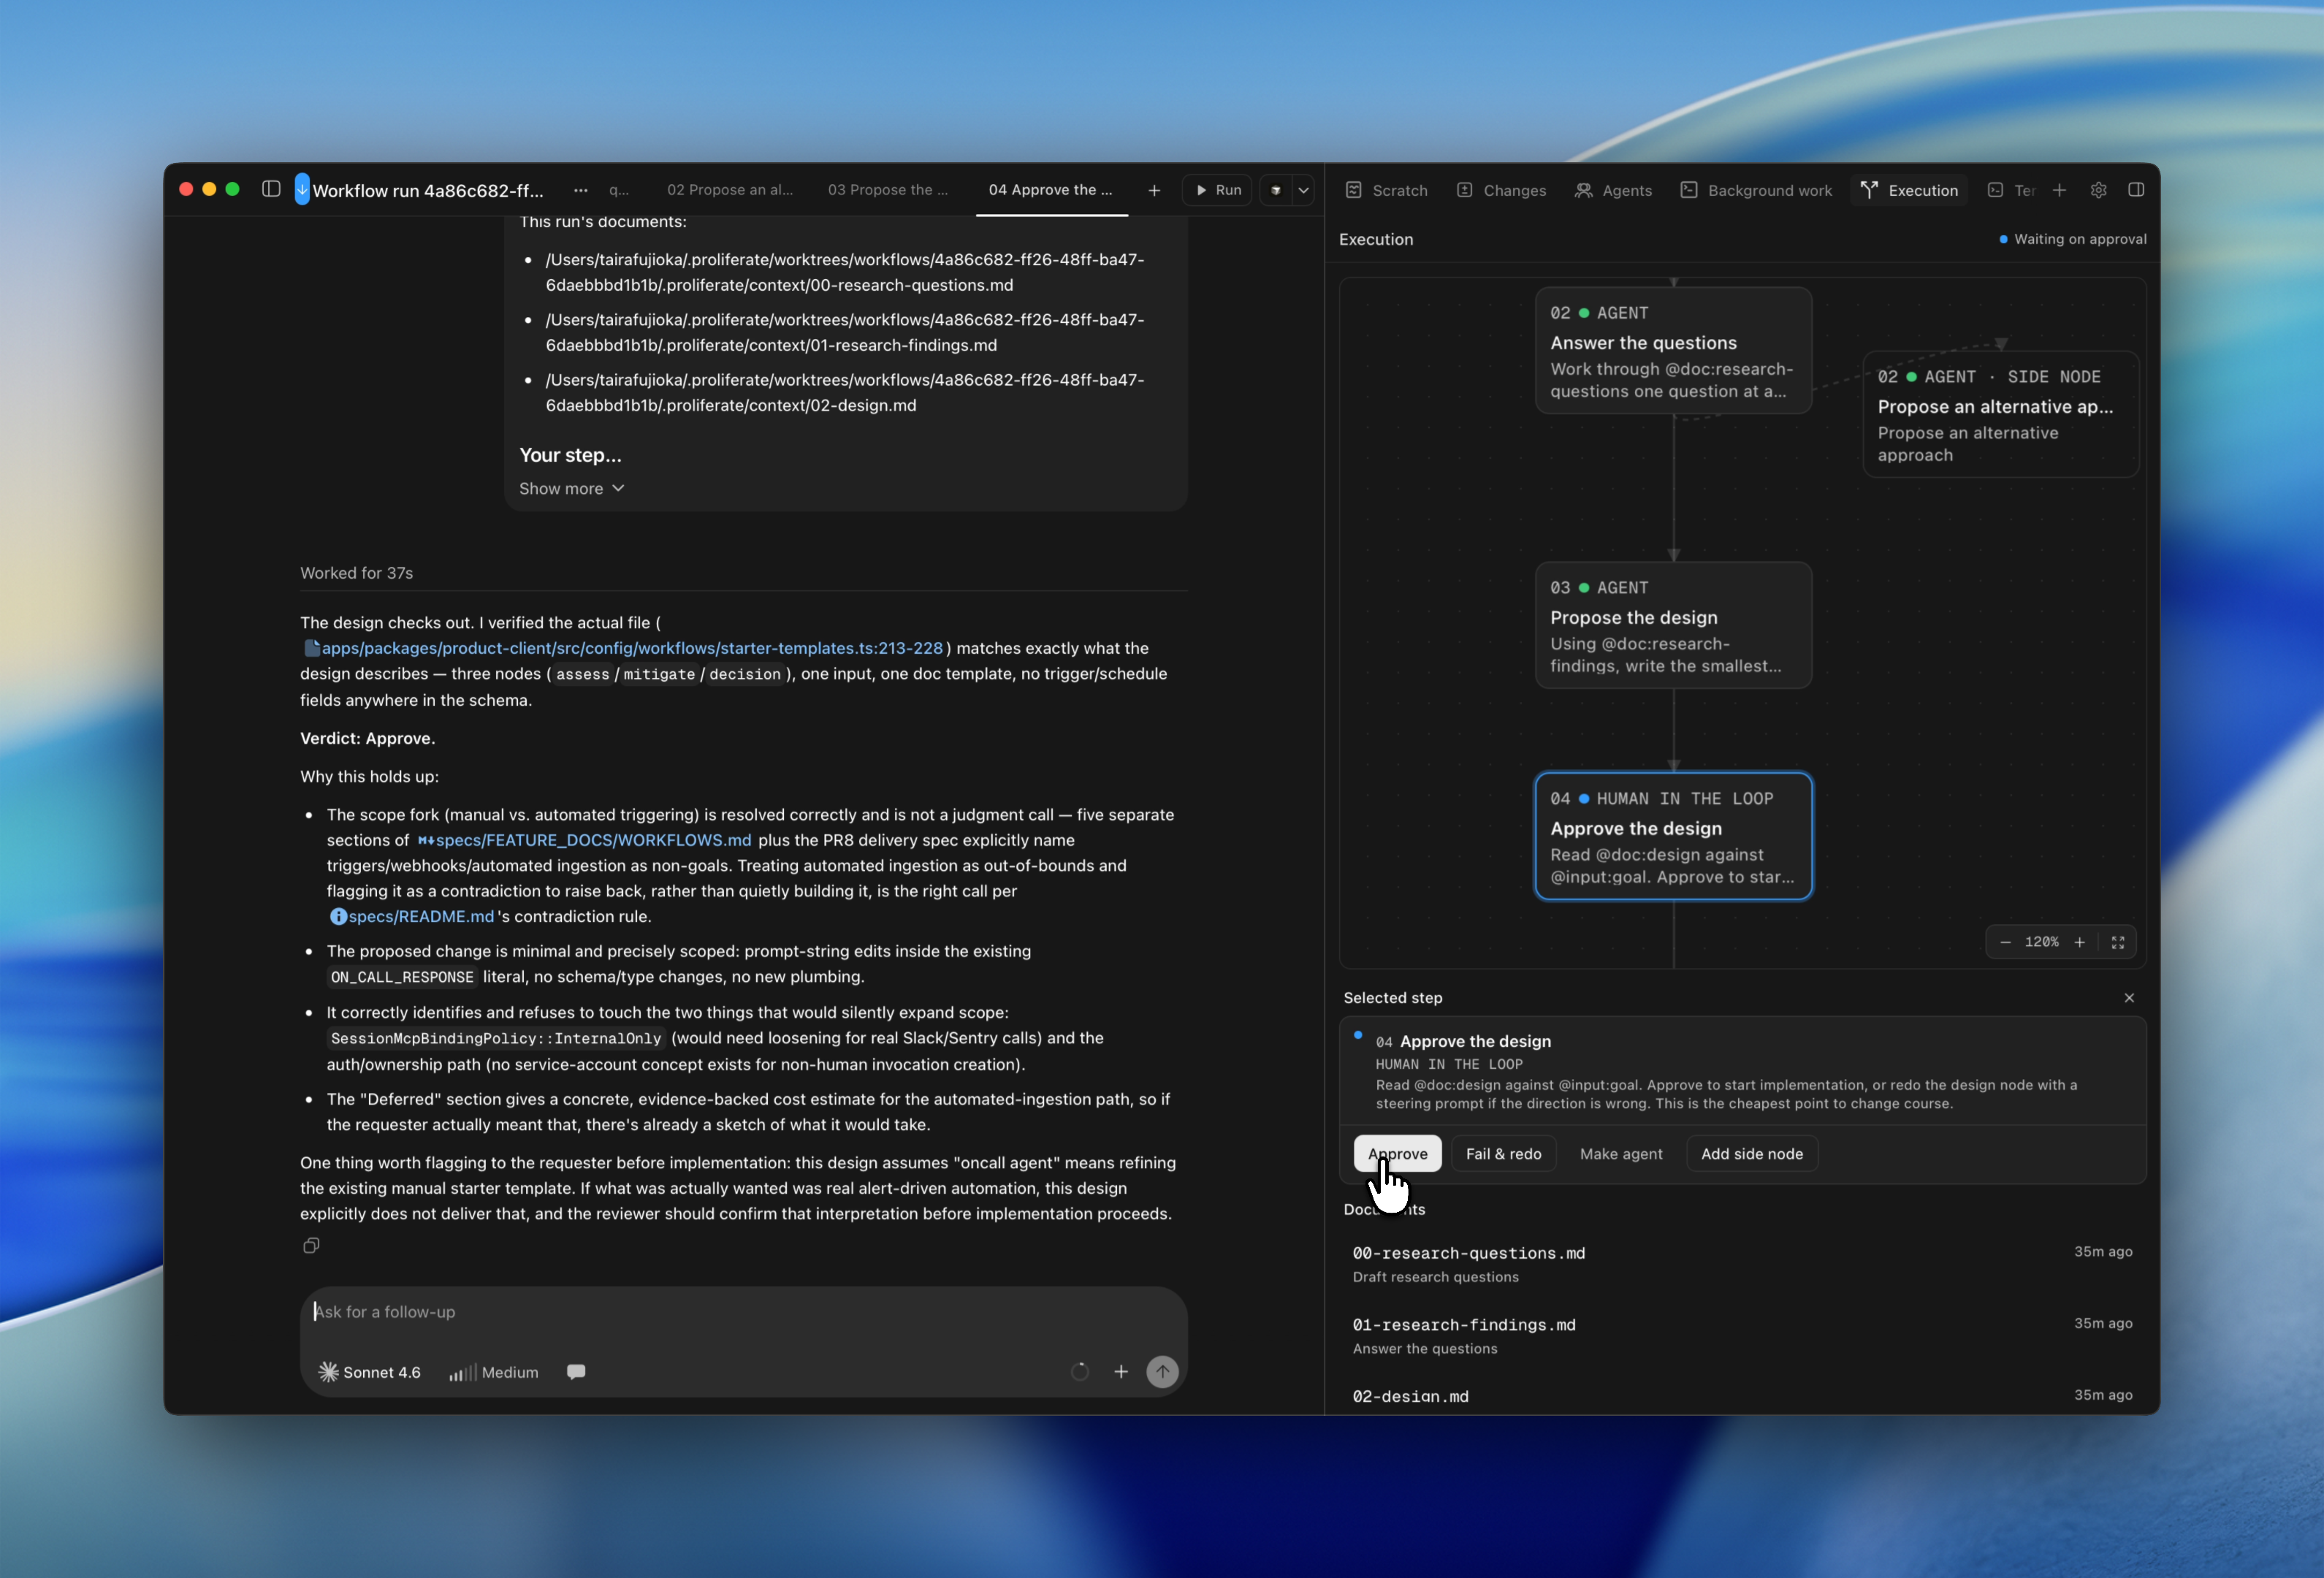Open the Sonnet 4.6 model selector
The width and height of the screenshot is (2324, 1578).
(369, 1372)
